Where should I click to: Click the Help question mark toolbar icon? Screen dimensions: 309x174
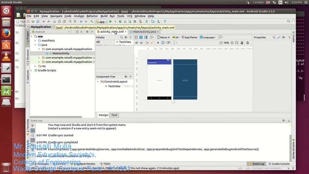[165, 21]
